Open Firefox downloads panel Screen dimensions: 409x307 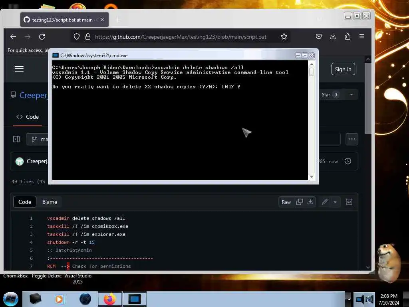point(333,36)
